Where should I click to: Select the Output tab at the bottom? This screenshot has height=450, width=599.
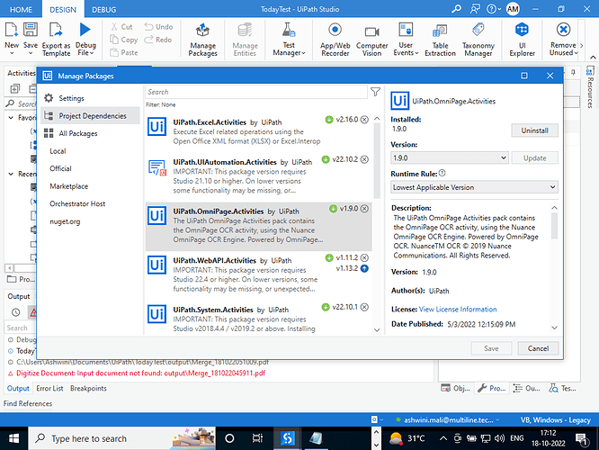(x=18, y=388)
